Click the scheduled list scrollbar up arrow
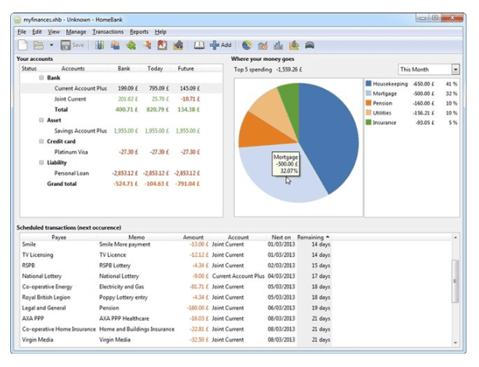The image size is (479, 367). pos(456,237)
